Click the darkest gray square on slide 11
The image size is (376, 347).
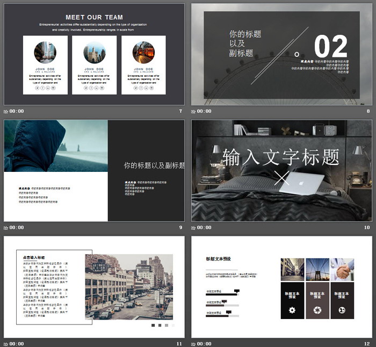pos(153,326)
